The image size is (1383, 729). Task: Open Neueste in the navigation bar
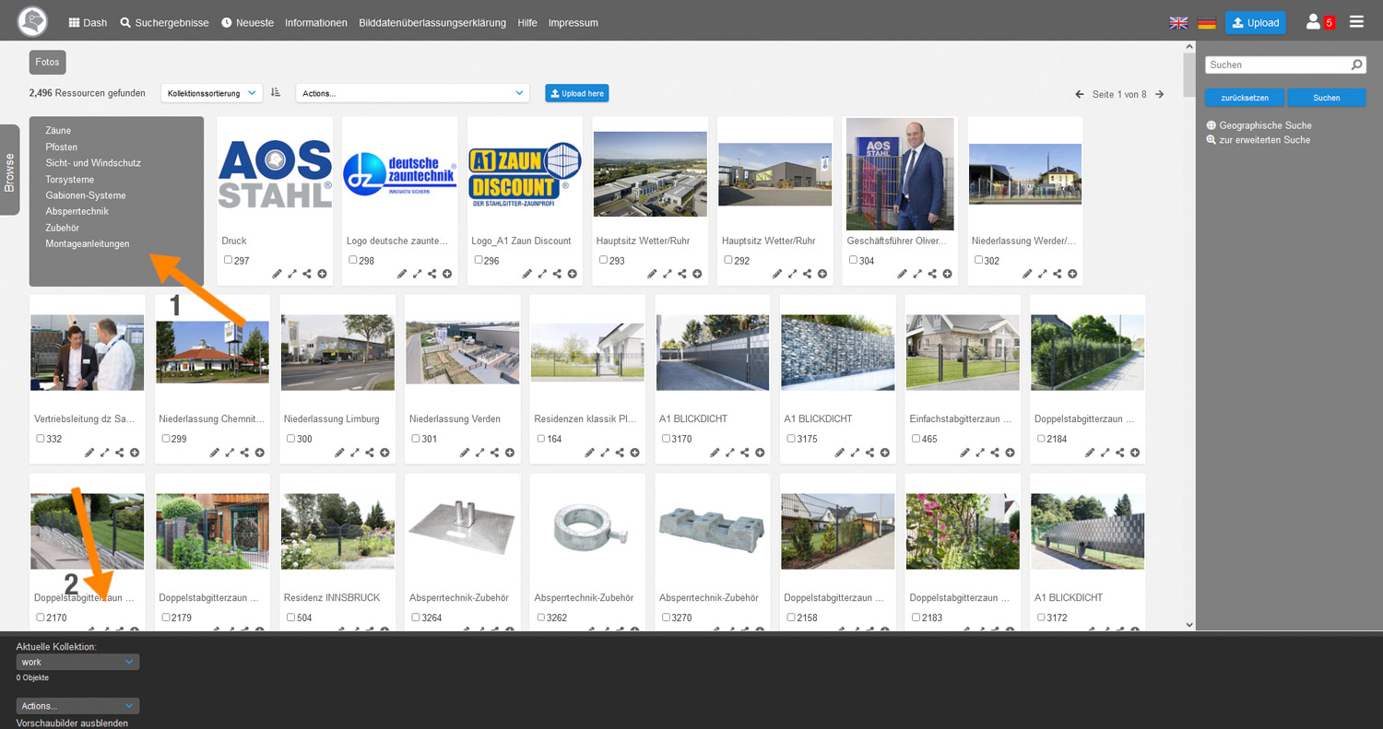tap(247, 23)
